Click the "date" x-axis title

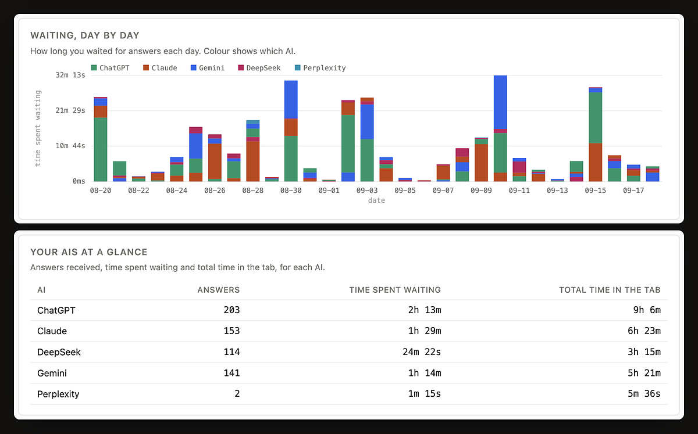coord(376,200)
